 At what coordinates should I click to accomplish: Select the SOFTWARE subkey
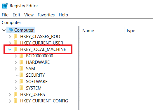pyautogui.click(x=37, y=82)
